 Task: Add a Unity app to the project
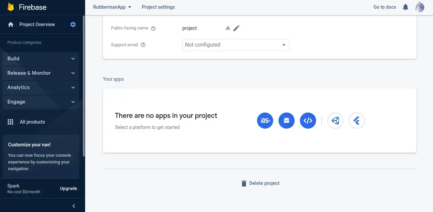[x=335, y=121]
